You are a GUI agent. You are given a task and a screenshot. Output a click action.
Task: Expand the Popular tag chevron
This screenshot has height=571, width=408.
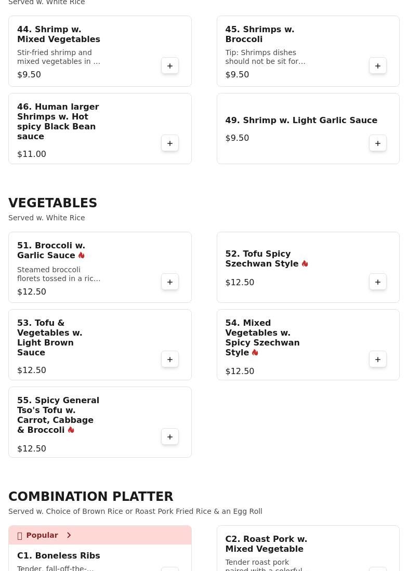[69, 535]
